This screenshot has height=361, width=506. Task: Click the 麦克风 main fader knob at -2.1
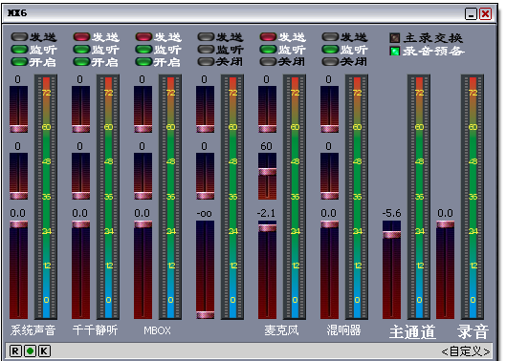267,228
